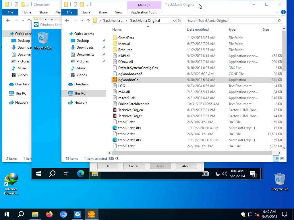Expand Trackmania breadcrumb arrow
Screen dimensions: 294x220
point(126,21)
